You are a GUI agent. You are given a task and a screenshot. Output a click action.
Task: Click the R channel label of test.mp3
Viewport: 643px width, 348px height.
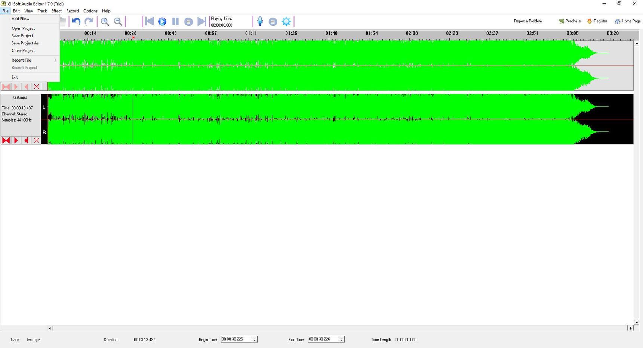click(x=44, y=132)
